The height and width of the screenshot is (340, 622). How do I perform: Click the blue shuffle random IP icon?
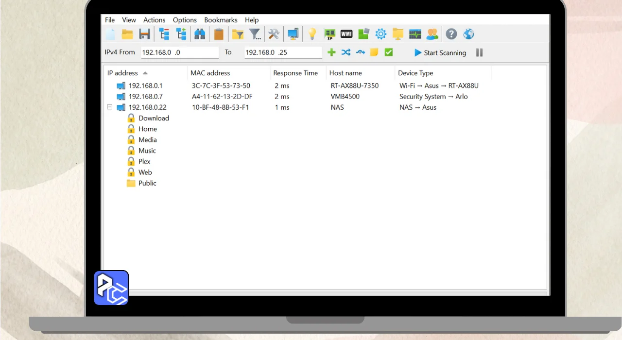click(x=346, y=52)
